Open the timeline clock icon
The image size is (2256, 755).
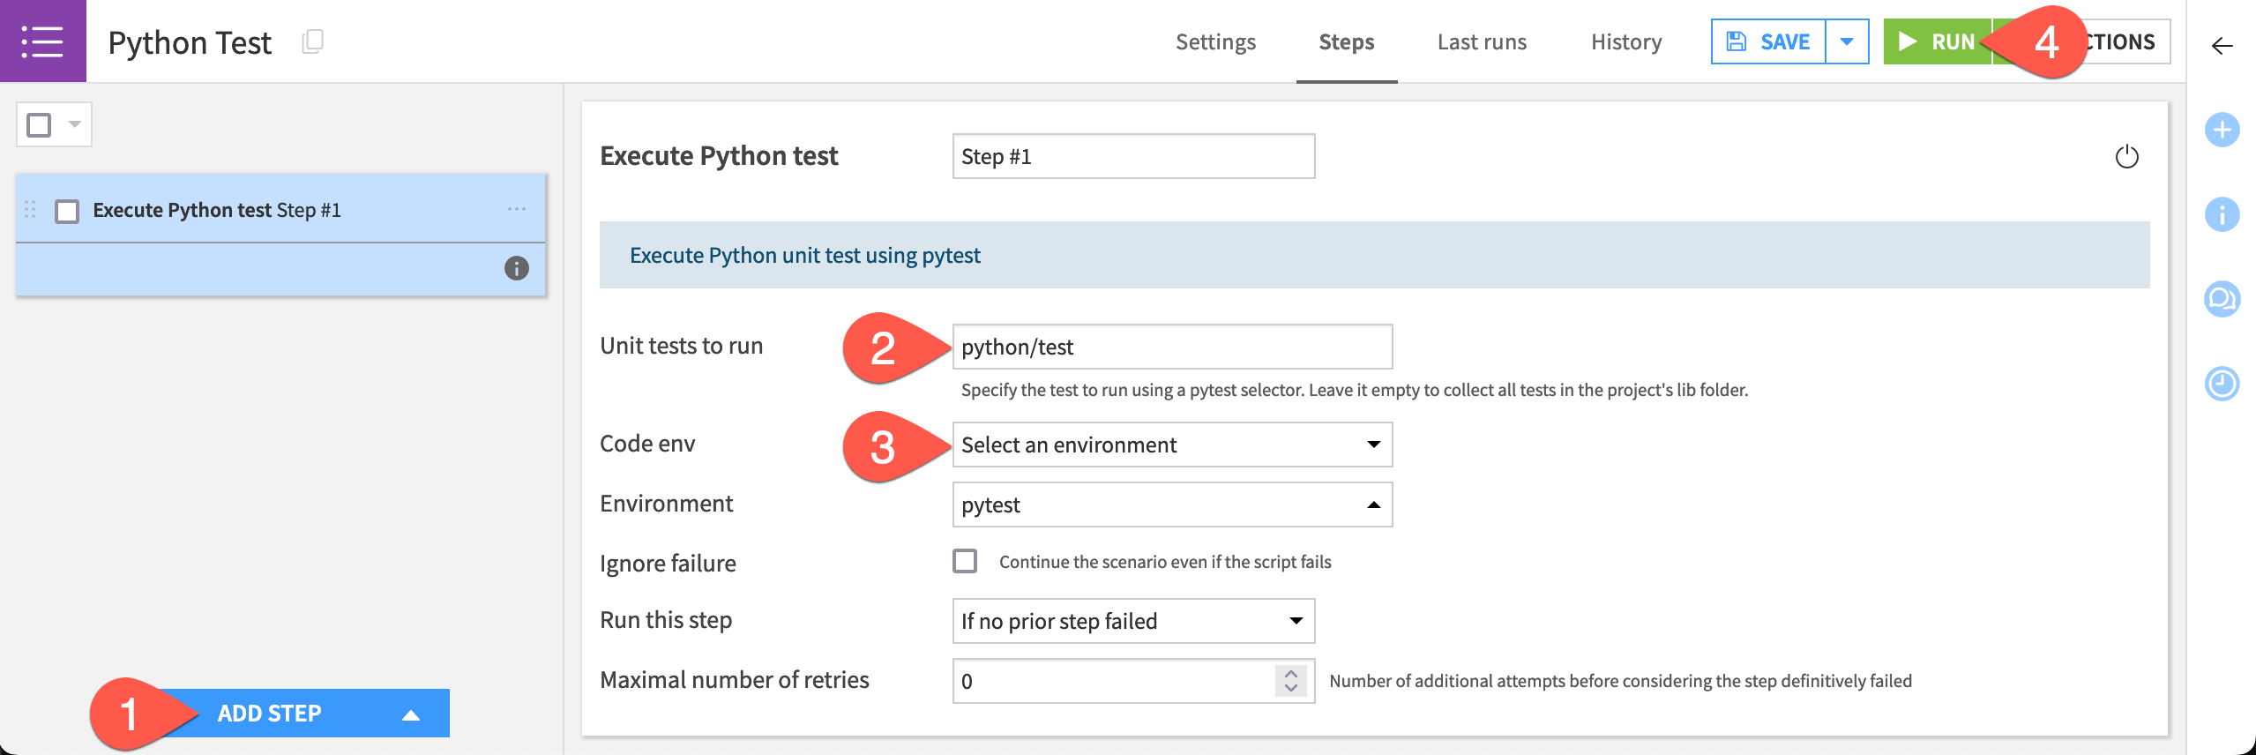coord(2222,384)
